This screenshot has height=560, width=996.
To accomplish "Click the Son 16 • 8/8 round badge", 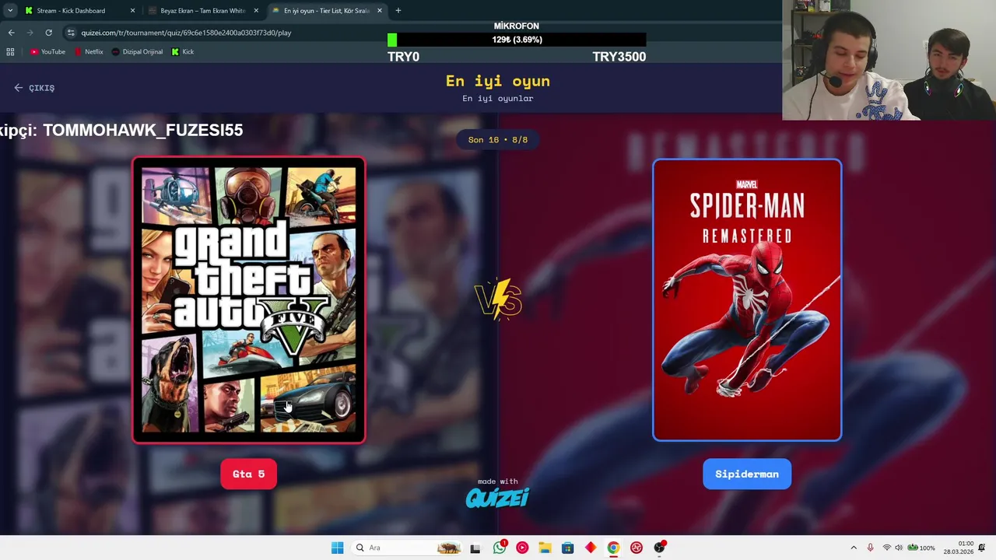I will 498,140.
